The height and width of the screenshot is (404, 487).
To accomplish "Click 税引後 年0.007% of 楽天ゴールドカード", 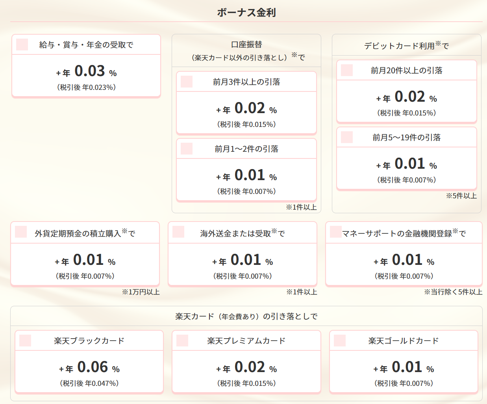I will coord(404,384).
